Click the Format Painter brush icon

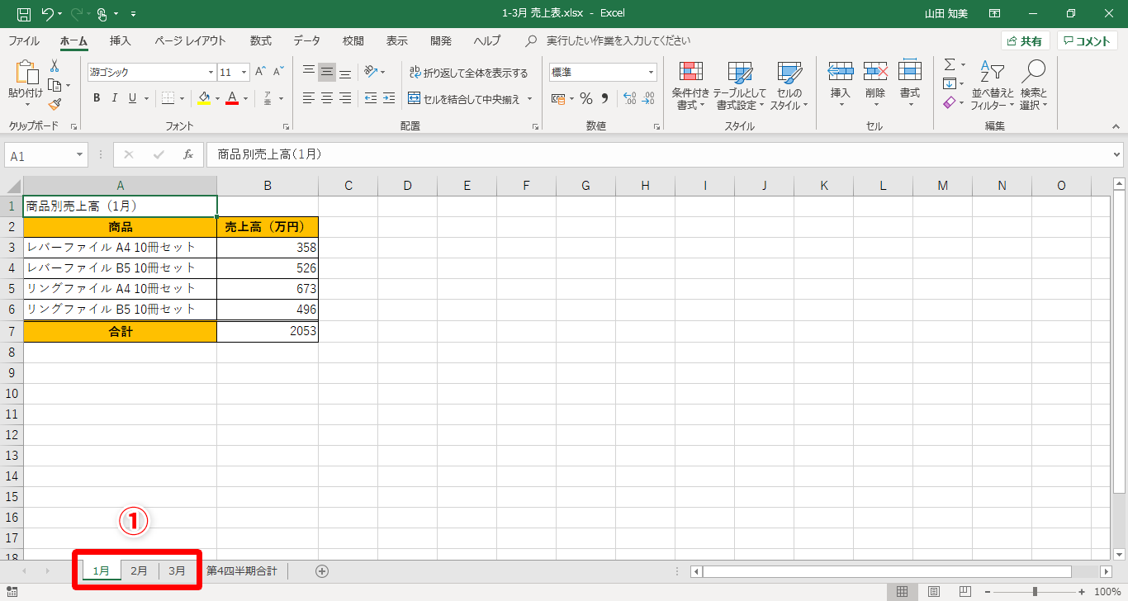pyautogui.click(x=55, y=104)
